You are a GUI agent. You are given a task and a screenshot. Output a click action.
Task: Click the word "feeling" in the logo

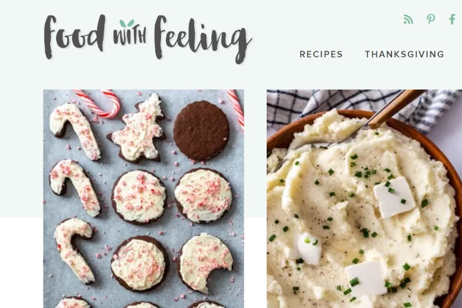tap(203, 38)
